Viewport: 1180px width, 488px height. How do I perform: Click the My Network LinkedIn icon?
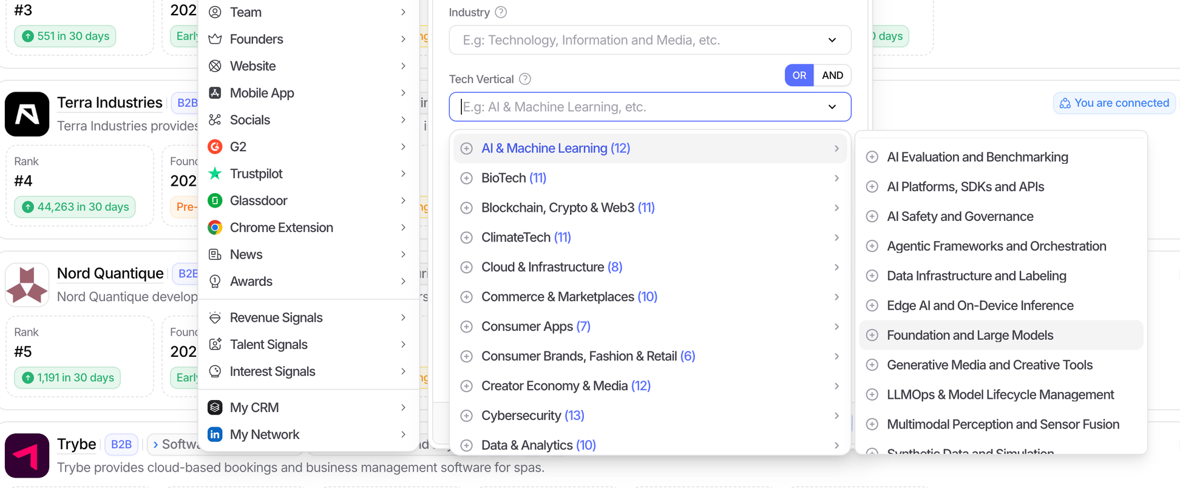[215, 435]
